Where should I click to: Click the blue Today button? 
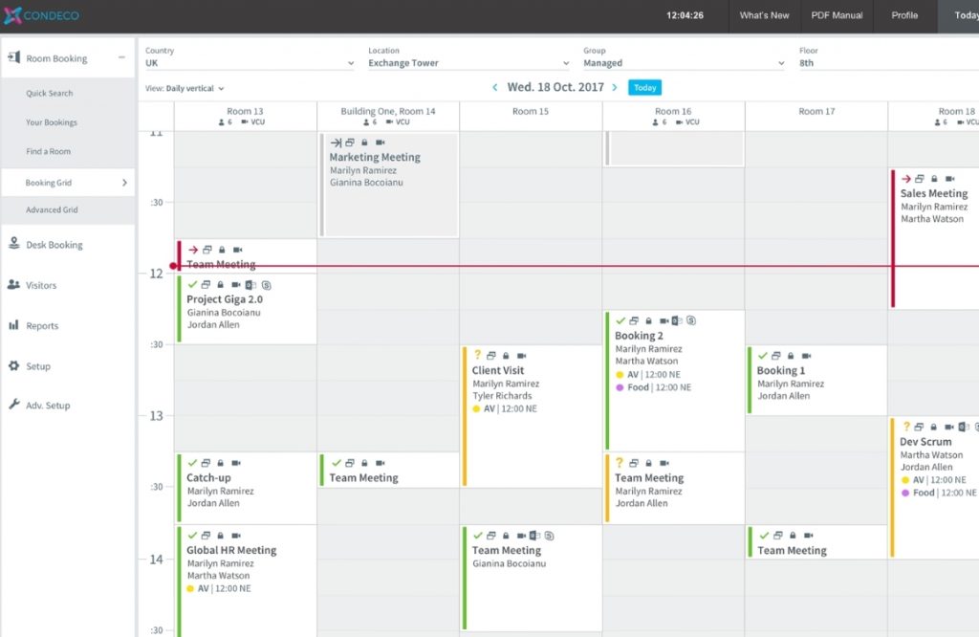(x=644, y=88)
